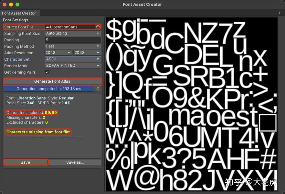
Task: Open the Render Mode dropdown
Action: [73, 66]
